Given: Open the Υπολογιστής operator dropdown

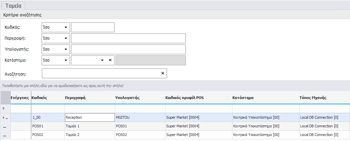Looking at the screenshot, I should pos(66,49).
